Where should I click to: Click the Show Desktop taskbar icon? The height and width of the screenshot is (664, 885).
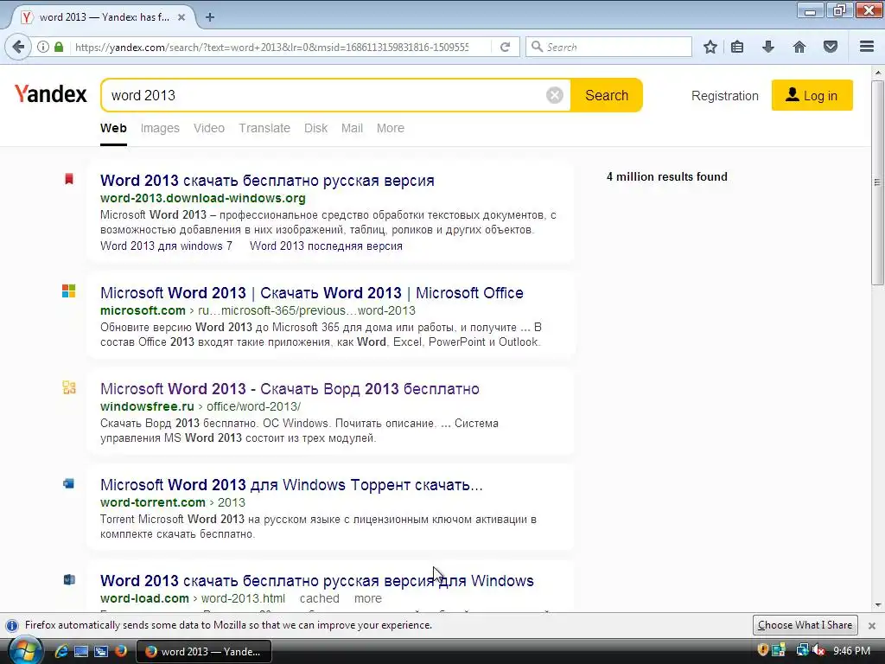(x=81, y=651)
